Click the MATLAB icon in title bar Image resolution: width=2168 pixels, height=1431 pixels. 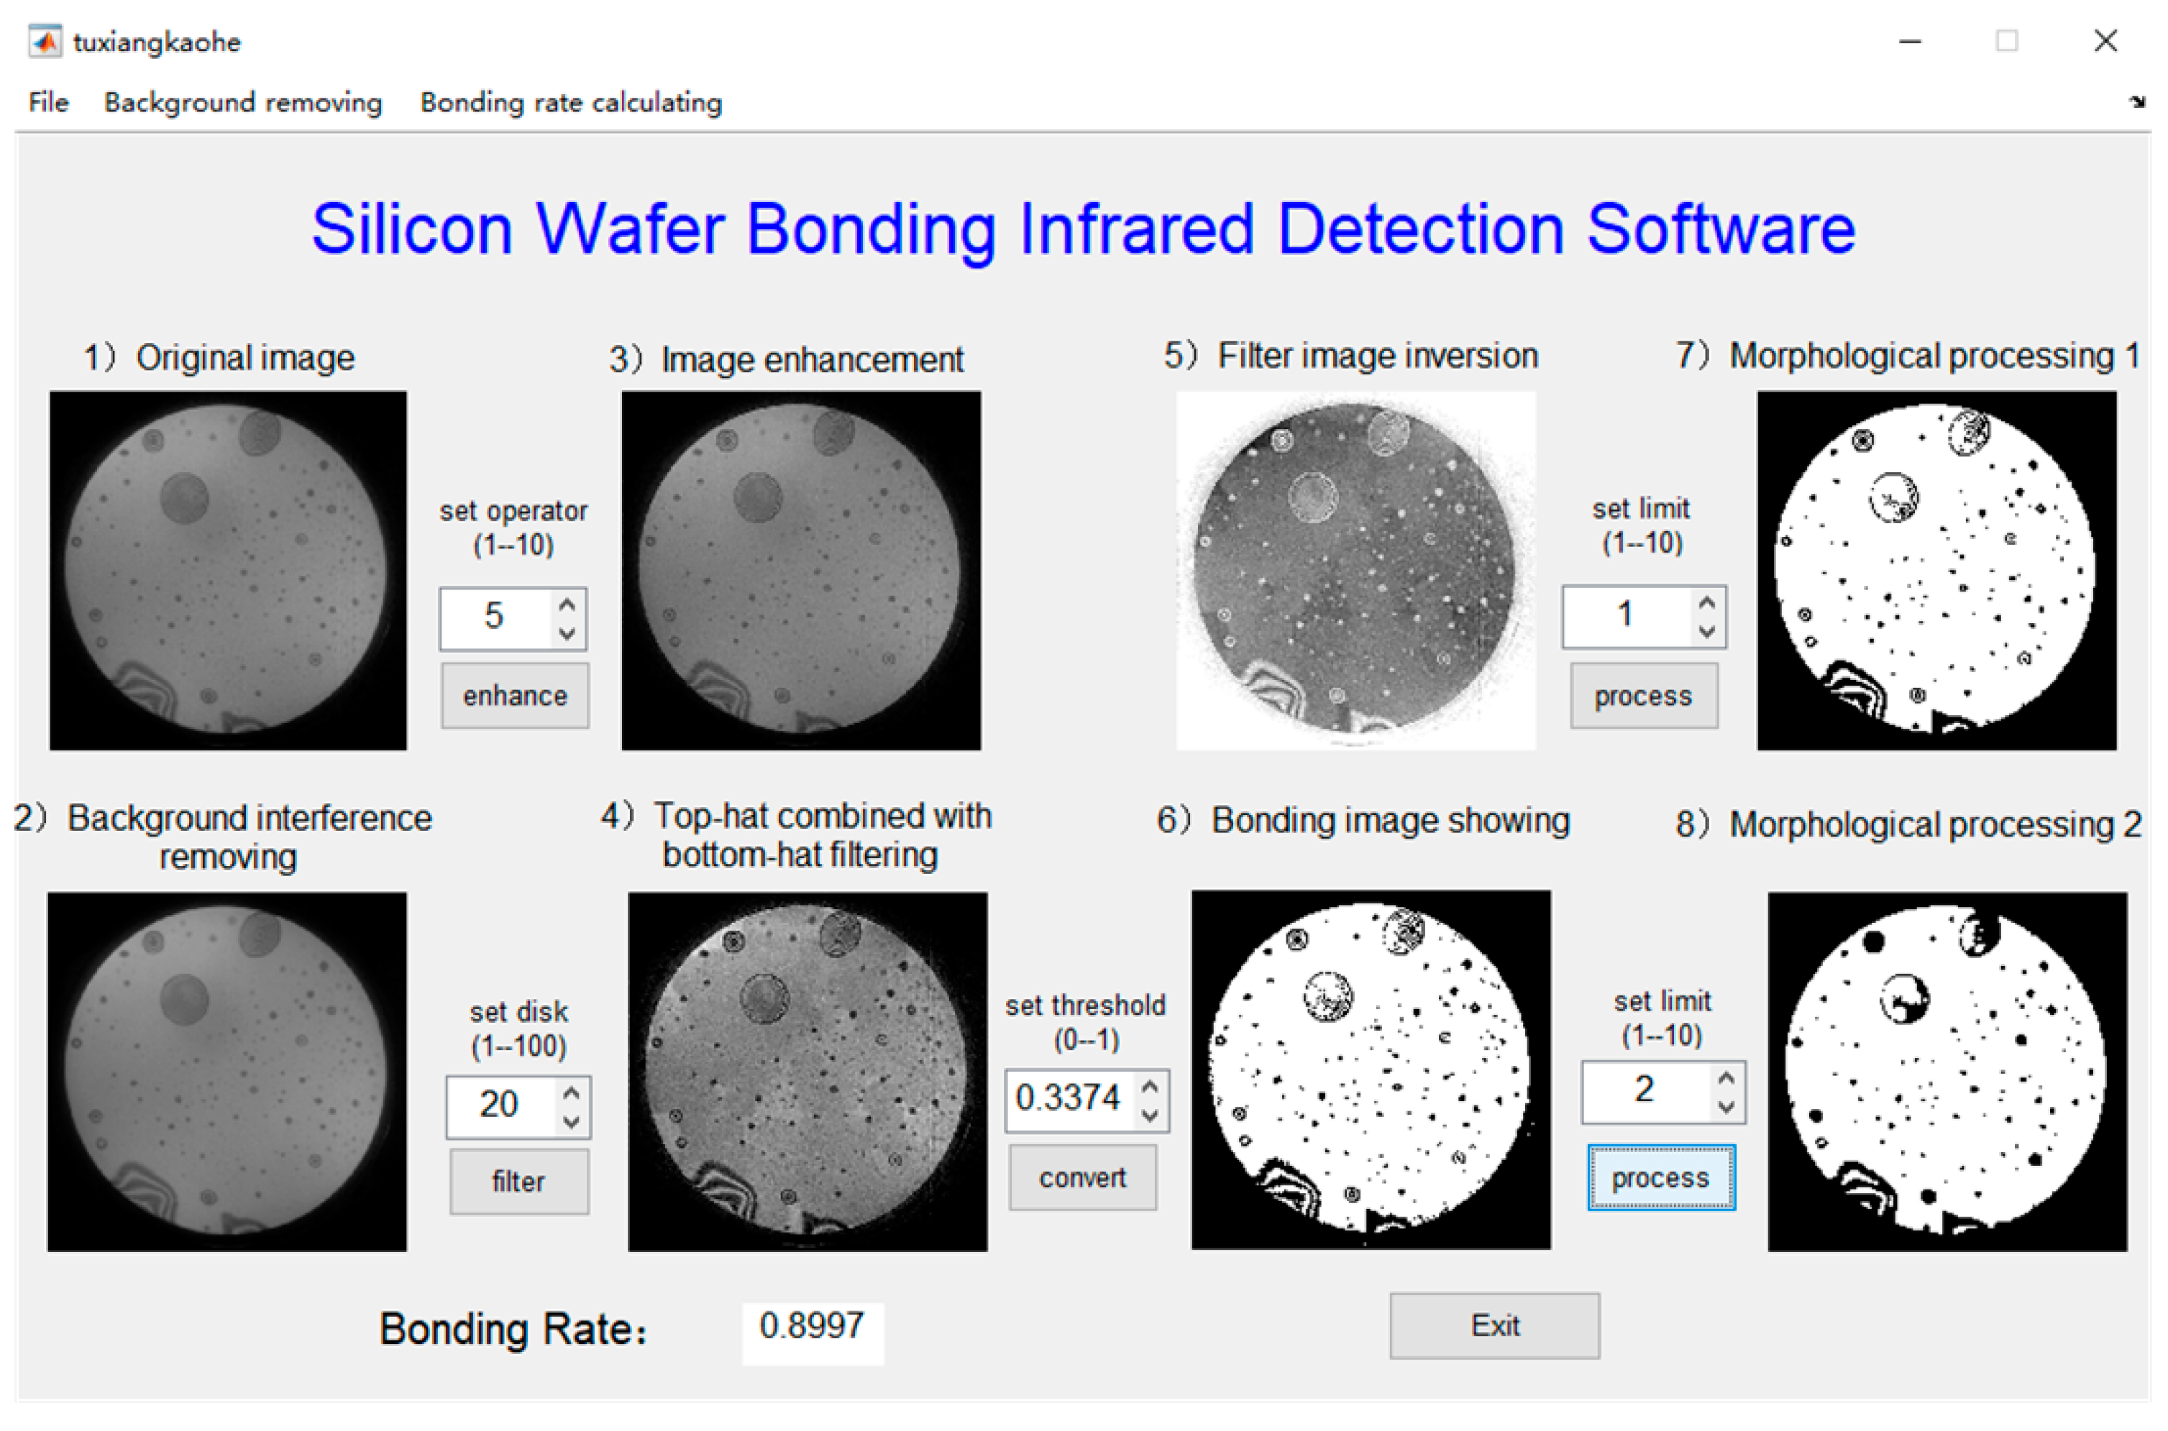(x=45, y=41)
